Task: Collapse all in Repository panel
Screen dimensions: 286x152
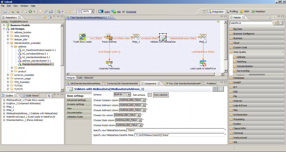Action: click(x=38, y=17)
